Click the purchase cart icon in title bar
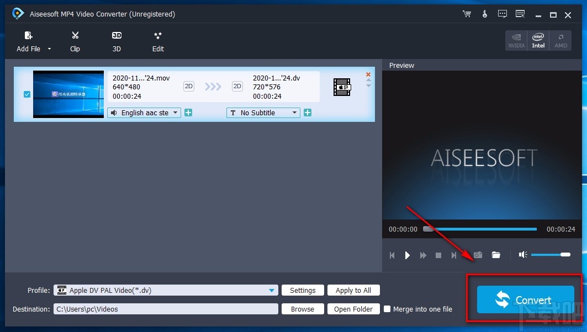 coord(467,14)
